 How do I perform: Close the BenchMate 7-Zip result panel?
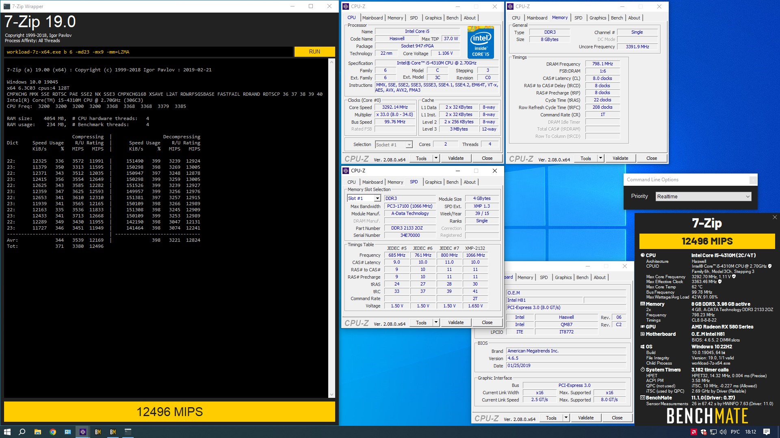tap(774, 217)
